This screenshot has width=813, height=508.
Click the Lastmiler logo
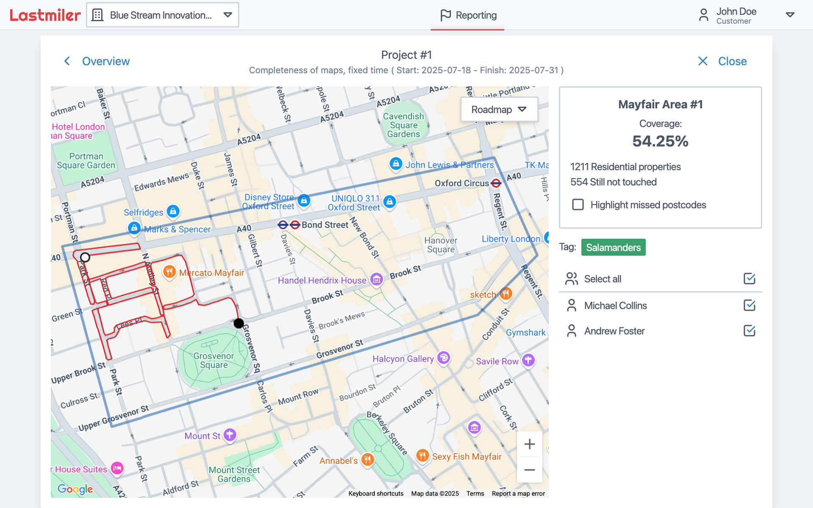click(45, 15)
